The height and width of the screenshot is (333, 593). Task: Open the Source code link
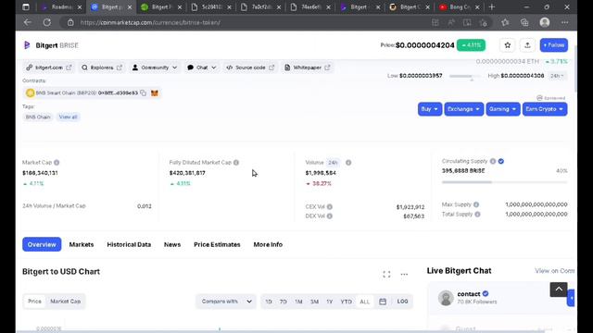(x=250, y=68)
